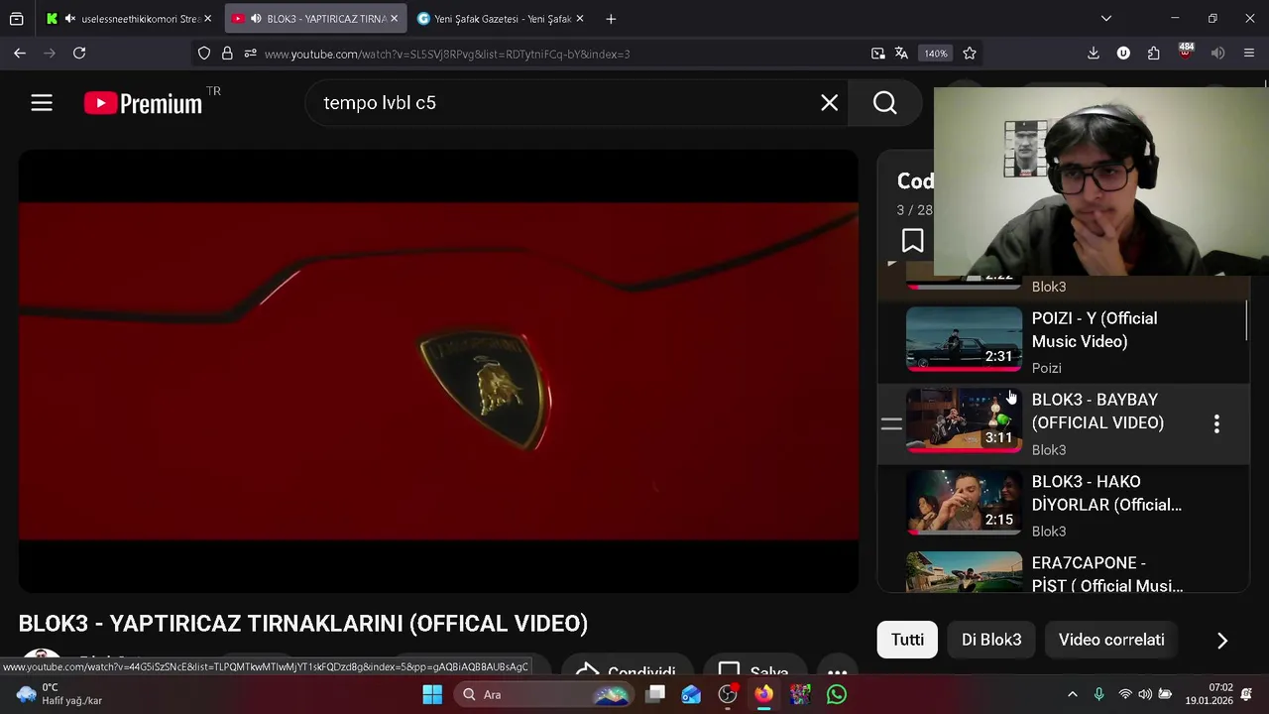1269x714 pixels.
Task: Open "BLOK3 - HAKO DİYORLAR" title
Action: (x=1106, y=493)
